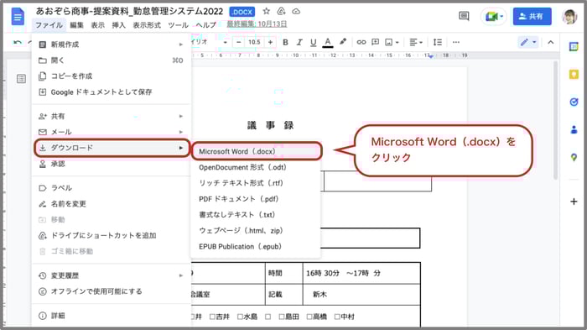Choose オフラインで使用可能にする
Image resolution: width=587 pixels, height=330 pixels.
(x=112, y=291)
